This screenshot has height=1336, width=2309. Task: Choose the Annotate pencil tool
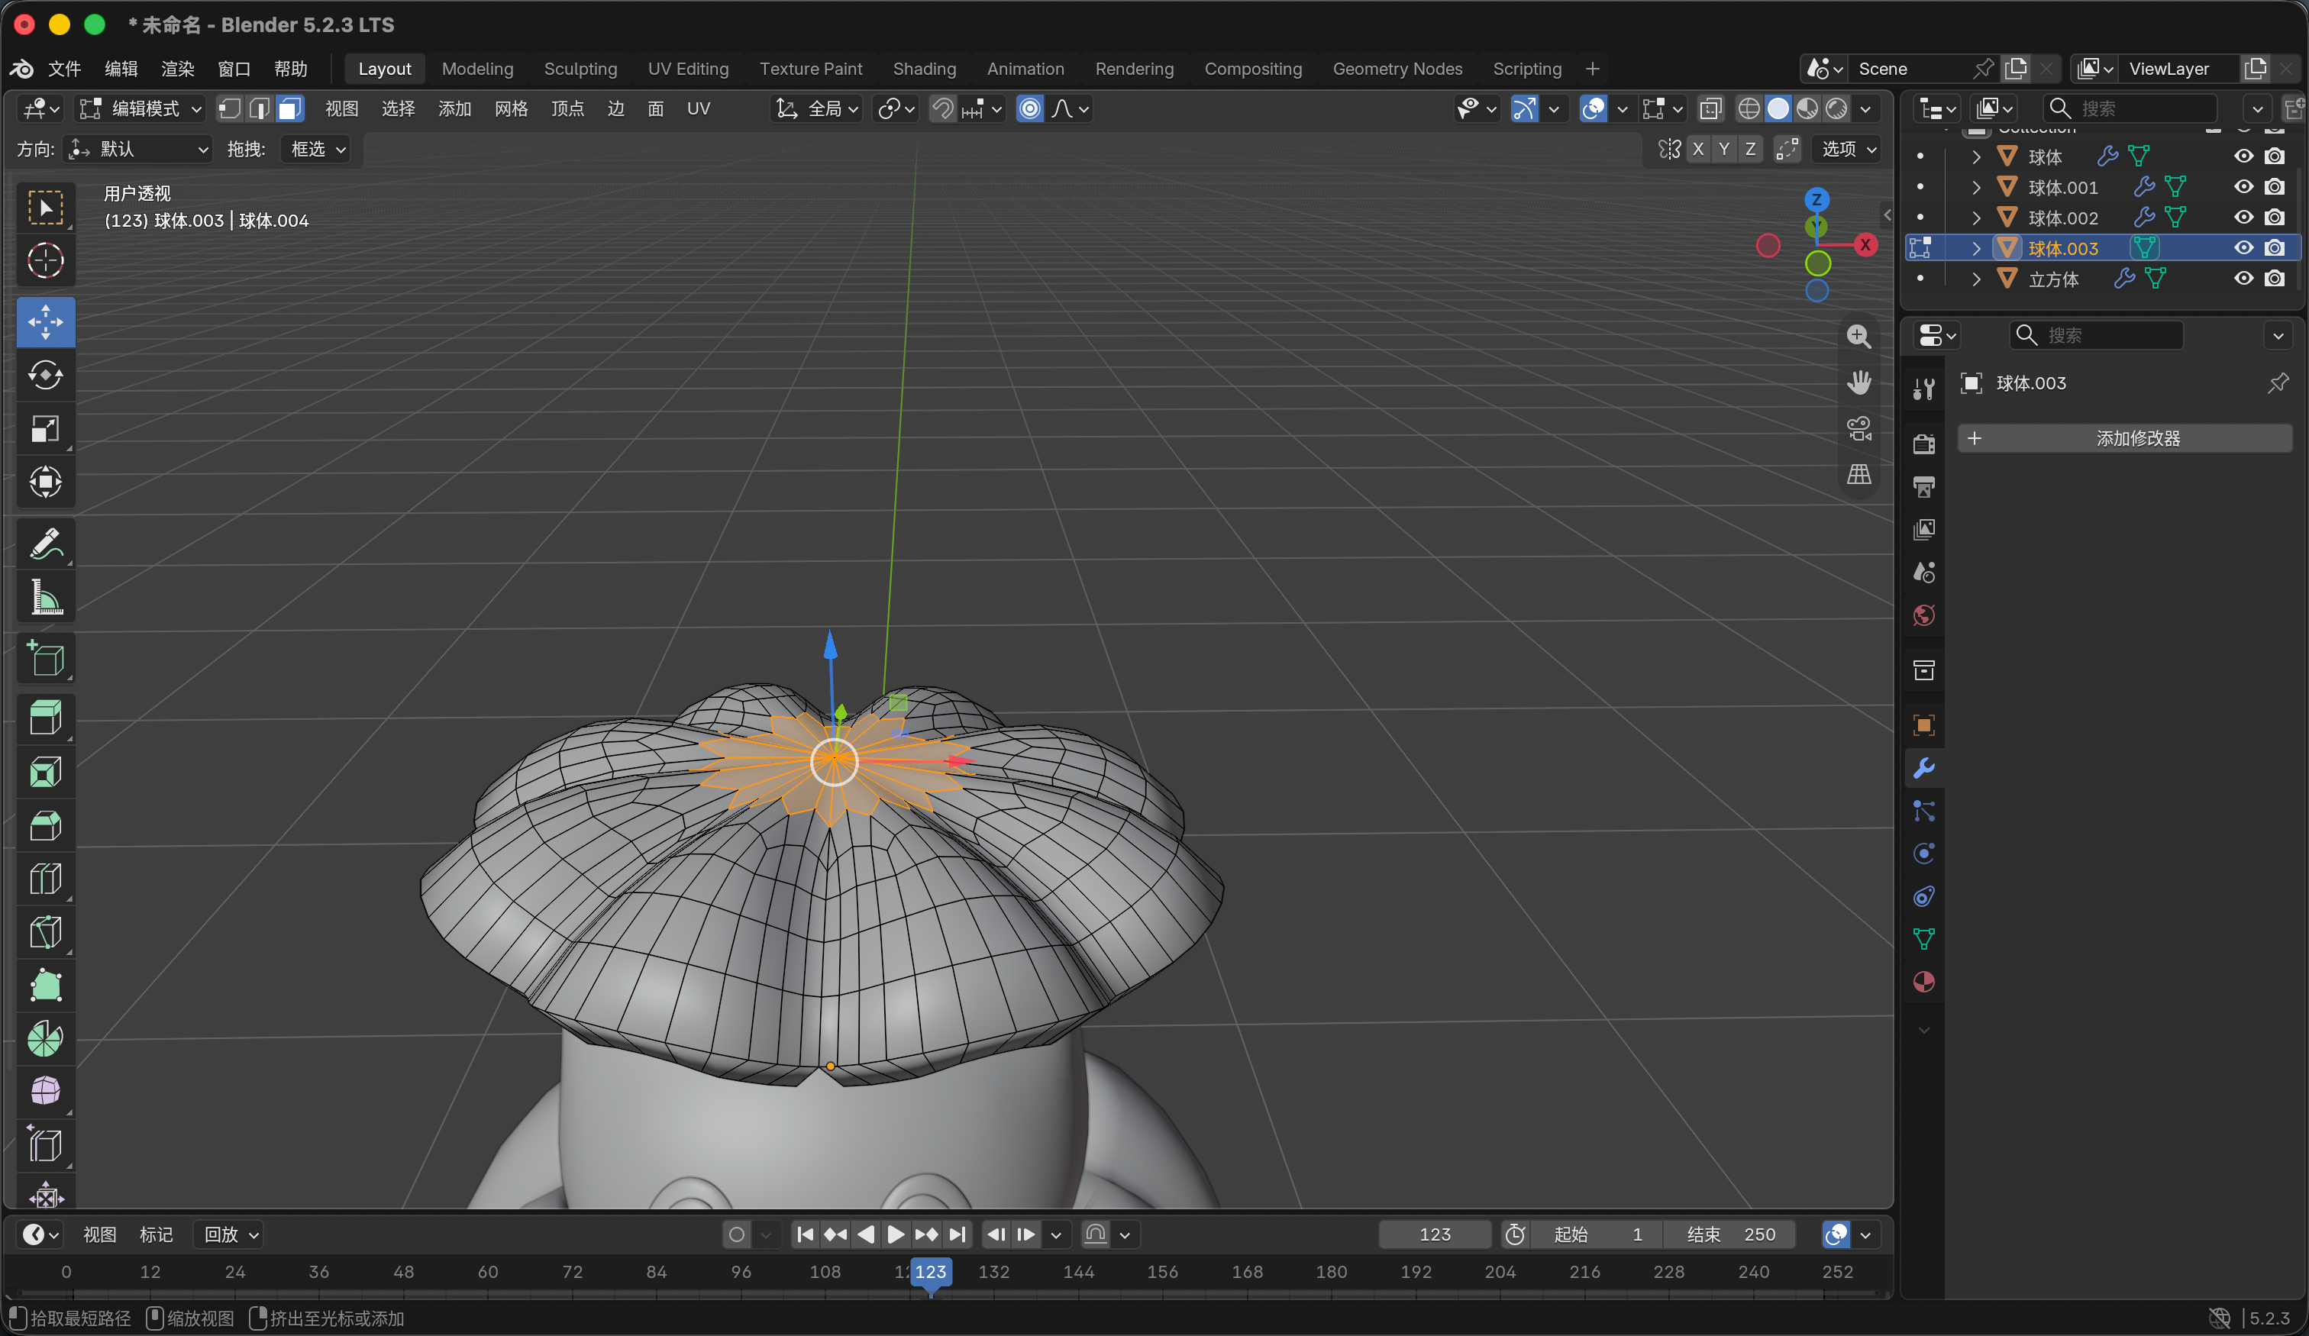[45, 544]
